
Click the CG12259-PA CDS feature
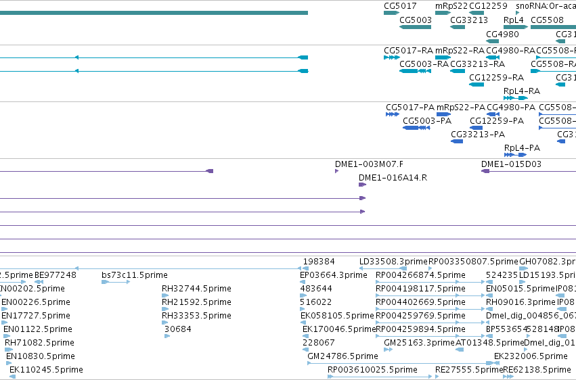click(476, 128)
